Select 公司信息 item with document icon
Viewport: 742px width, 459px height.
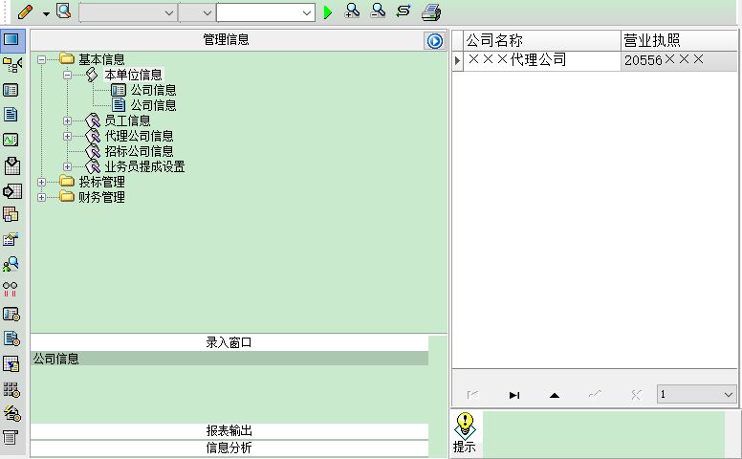coord(153,105)
